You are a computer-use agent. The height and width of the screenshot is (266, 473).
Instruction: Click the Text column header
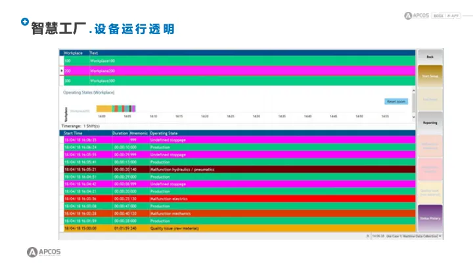pos(94,53)
